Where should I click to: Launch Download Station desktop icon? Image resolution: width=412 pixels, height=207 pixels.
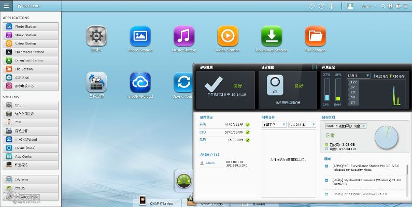[x=272, y=39]
